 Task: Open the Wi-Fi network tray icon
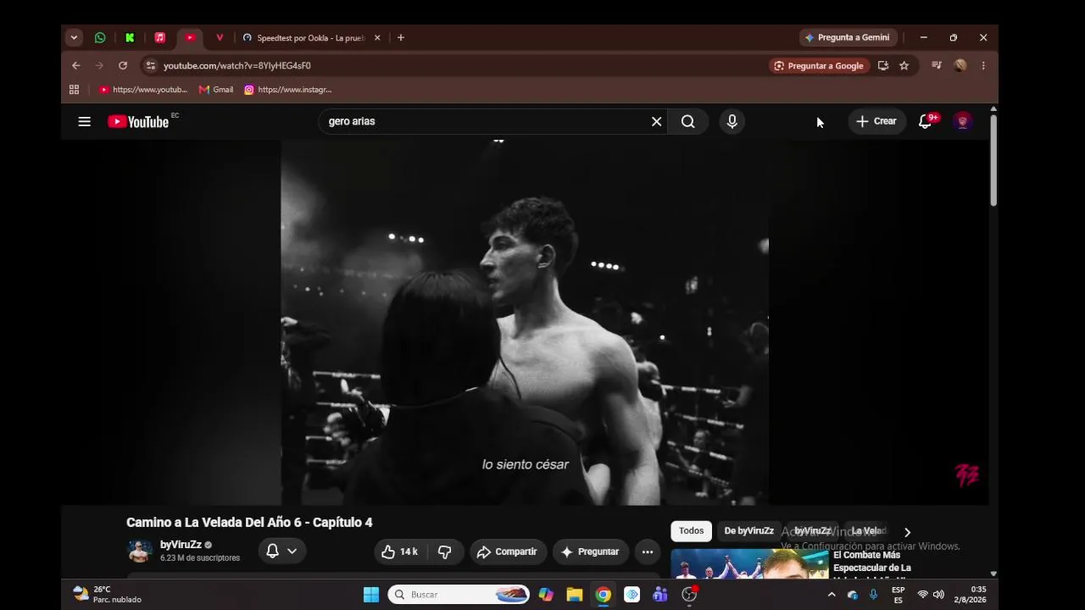click(922, 595)
